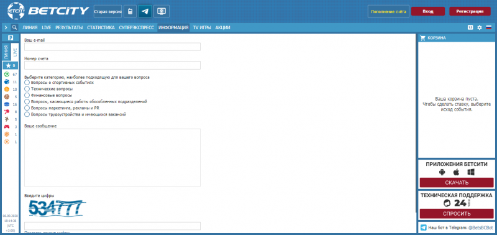Open the СТАТИСТИКА menu item

click(x=101, y=27)
